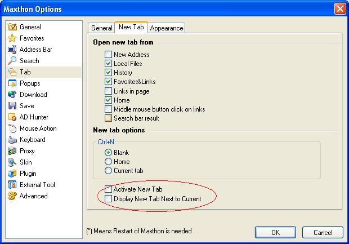This screenshot has width=349, height=244.
Task: Open the Skin category label
Action: pos(26,162)
